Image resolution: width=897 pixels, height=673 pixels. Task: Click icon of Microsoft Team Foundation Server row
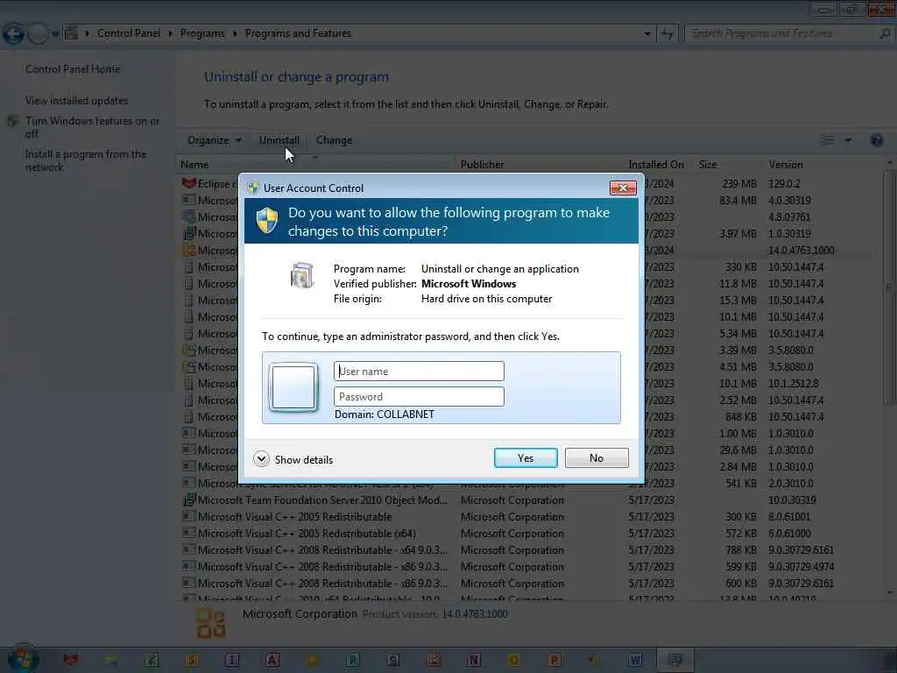189,500
